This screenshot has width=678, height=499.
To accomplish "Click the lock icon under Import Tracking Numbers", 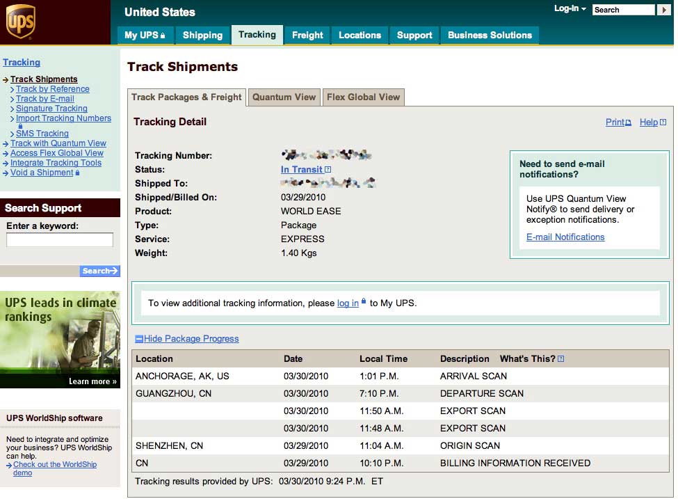I will (20, 126).
